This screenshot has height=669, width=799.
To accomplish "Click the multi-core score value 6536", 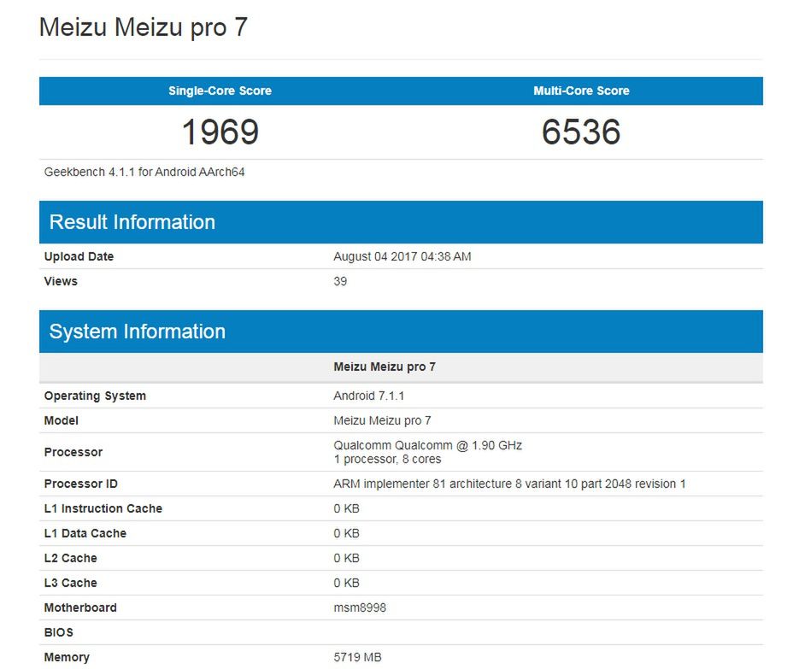I will 581,132.
